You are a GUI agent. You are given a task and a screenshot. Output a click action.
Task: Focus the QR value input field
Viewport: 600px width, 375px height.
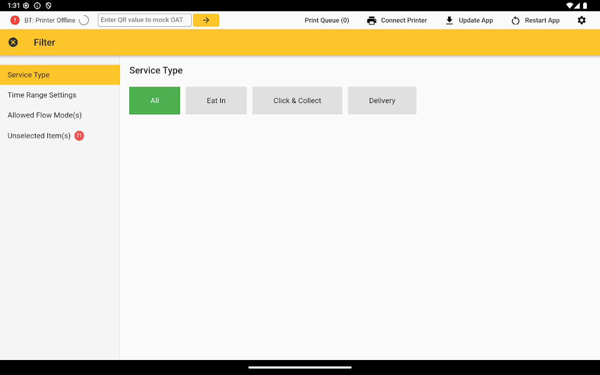pyautogui.click(x=144, y=20)
